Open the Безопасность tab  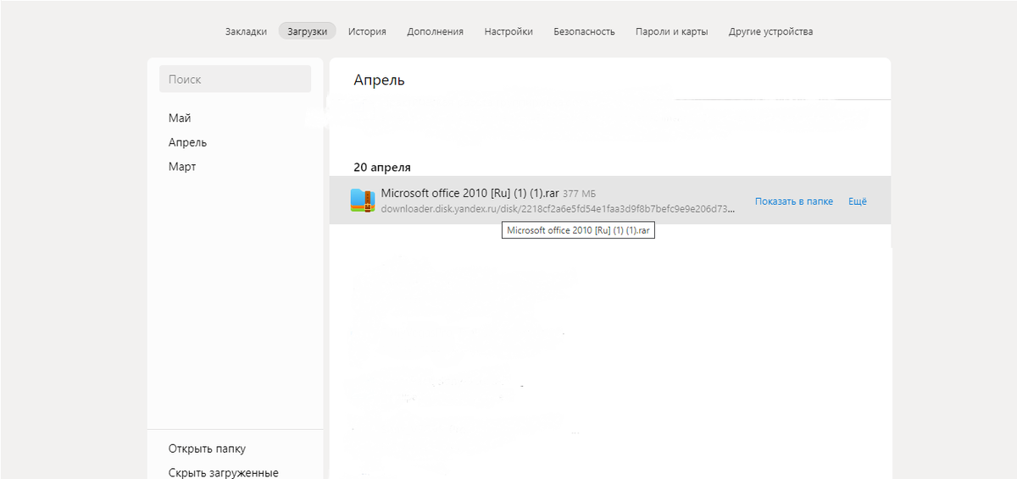(584, 31)
